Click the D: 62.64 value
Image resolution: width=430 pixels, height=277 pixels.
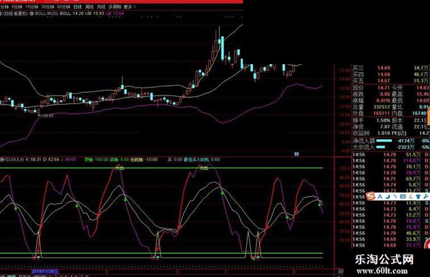(51, 159)
